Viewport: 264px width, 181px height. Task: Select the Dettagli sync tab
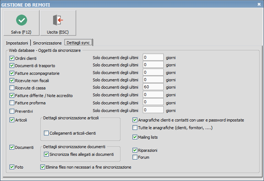(x=78, y=43)
